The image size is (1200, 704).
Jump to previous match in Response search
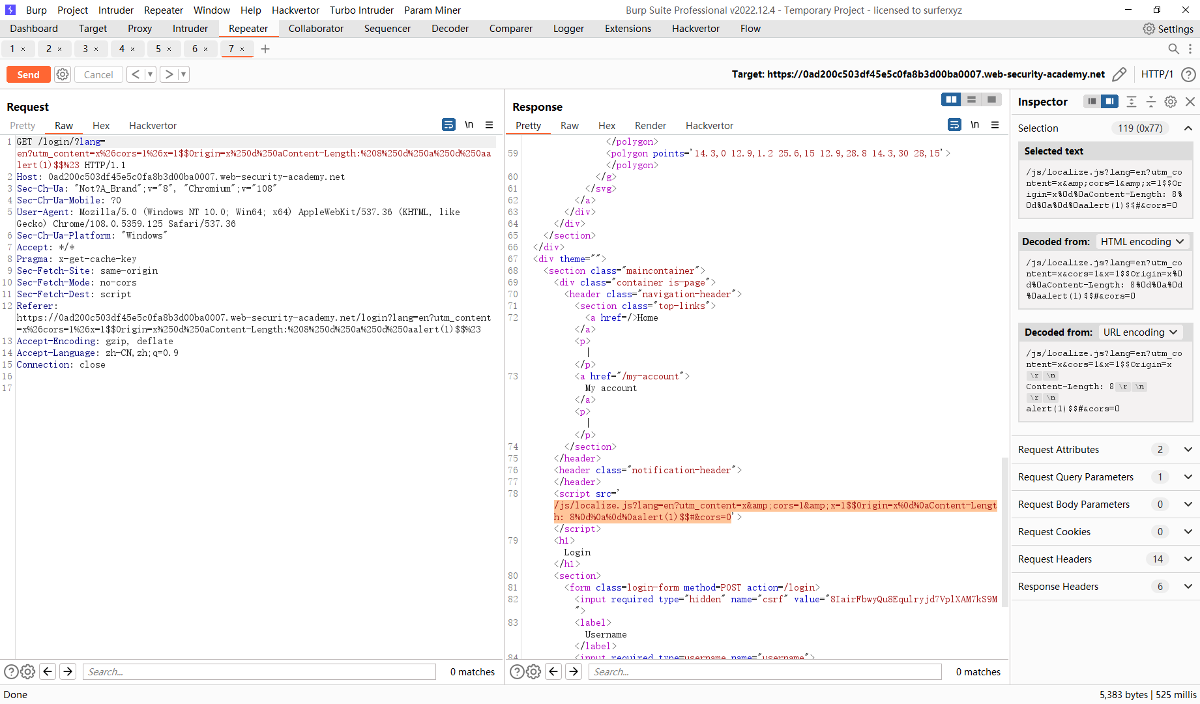tap(553, 671)
